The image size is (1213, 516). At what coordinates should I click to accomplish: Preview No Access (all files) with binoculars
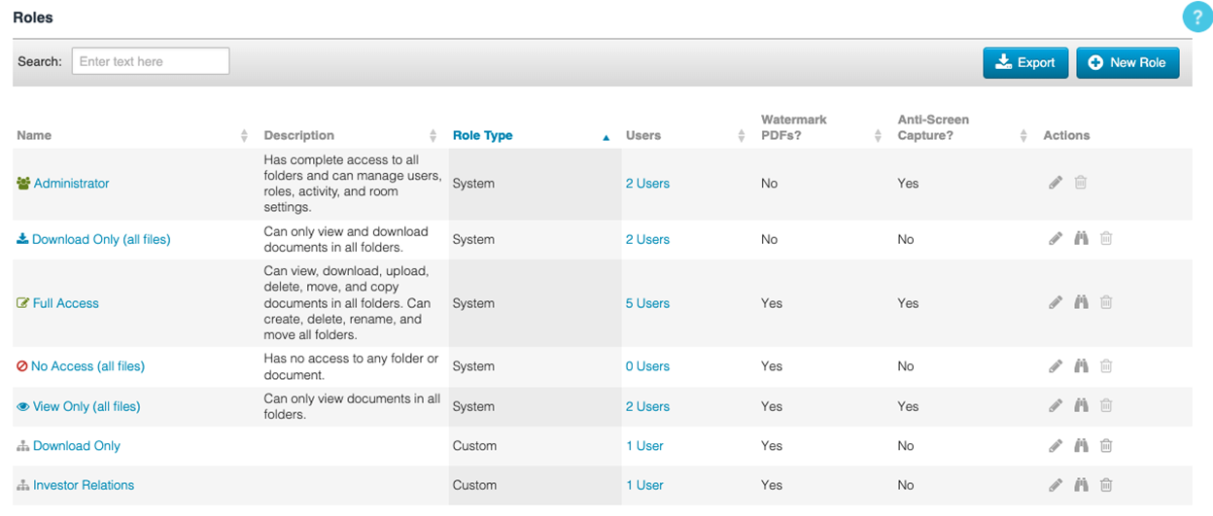click(1081, 366)
